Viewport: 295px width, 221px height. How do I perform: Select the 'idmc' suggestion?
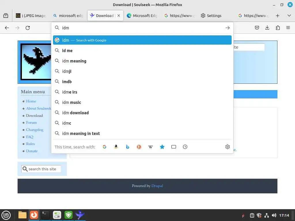click(x=142, y=123)
